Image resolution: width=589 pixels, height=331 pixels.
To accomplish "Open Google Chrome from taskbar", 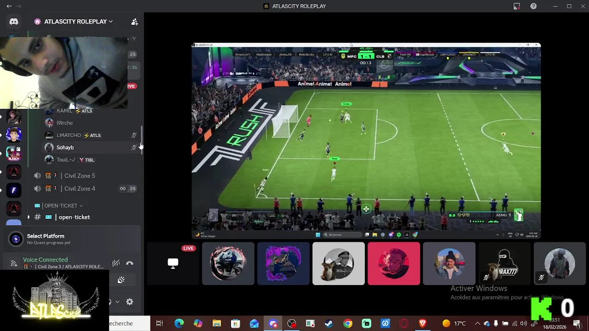I will [x=347, y=324].
